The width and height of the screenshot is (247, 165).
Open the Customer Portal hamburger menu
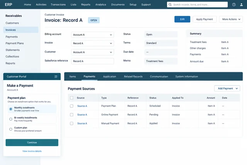[56, 77]
